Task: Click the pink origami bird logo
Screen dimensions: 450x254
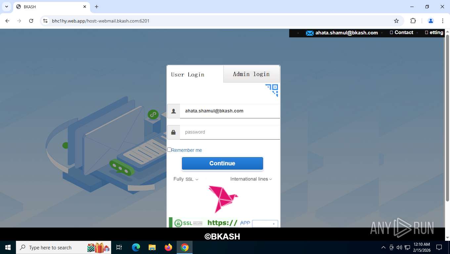Action: click(223, 199)
